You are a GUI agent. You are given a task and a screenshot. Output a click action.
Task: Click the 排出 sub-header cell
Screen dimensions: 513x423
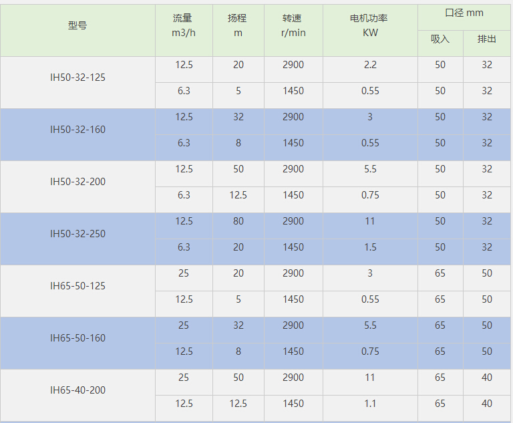(487, 39)
